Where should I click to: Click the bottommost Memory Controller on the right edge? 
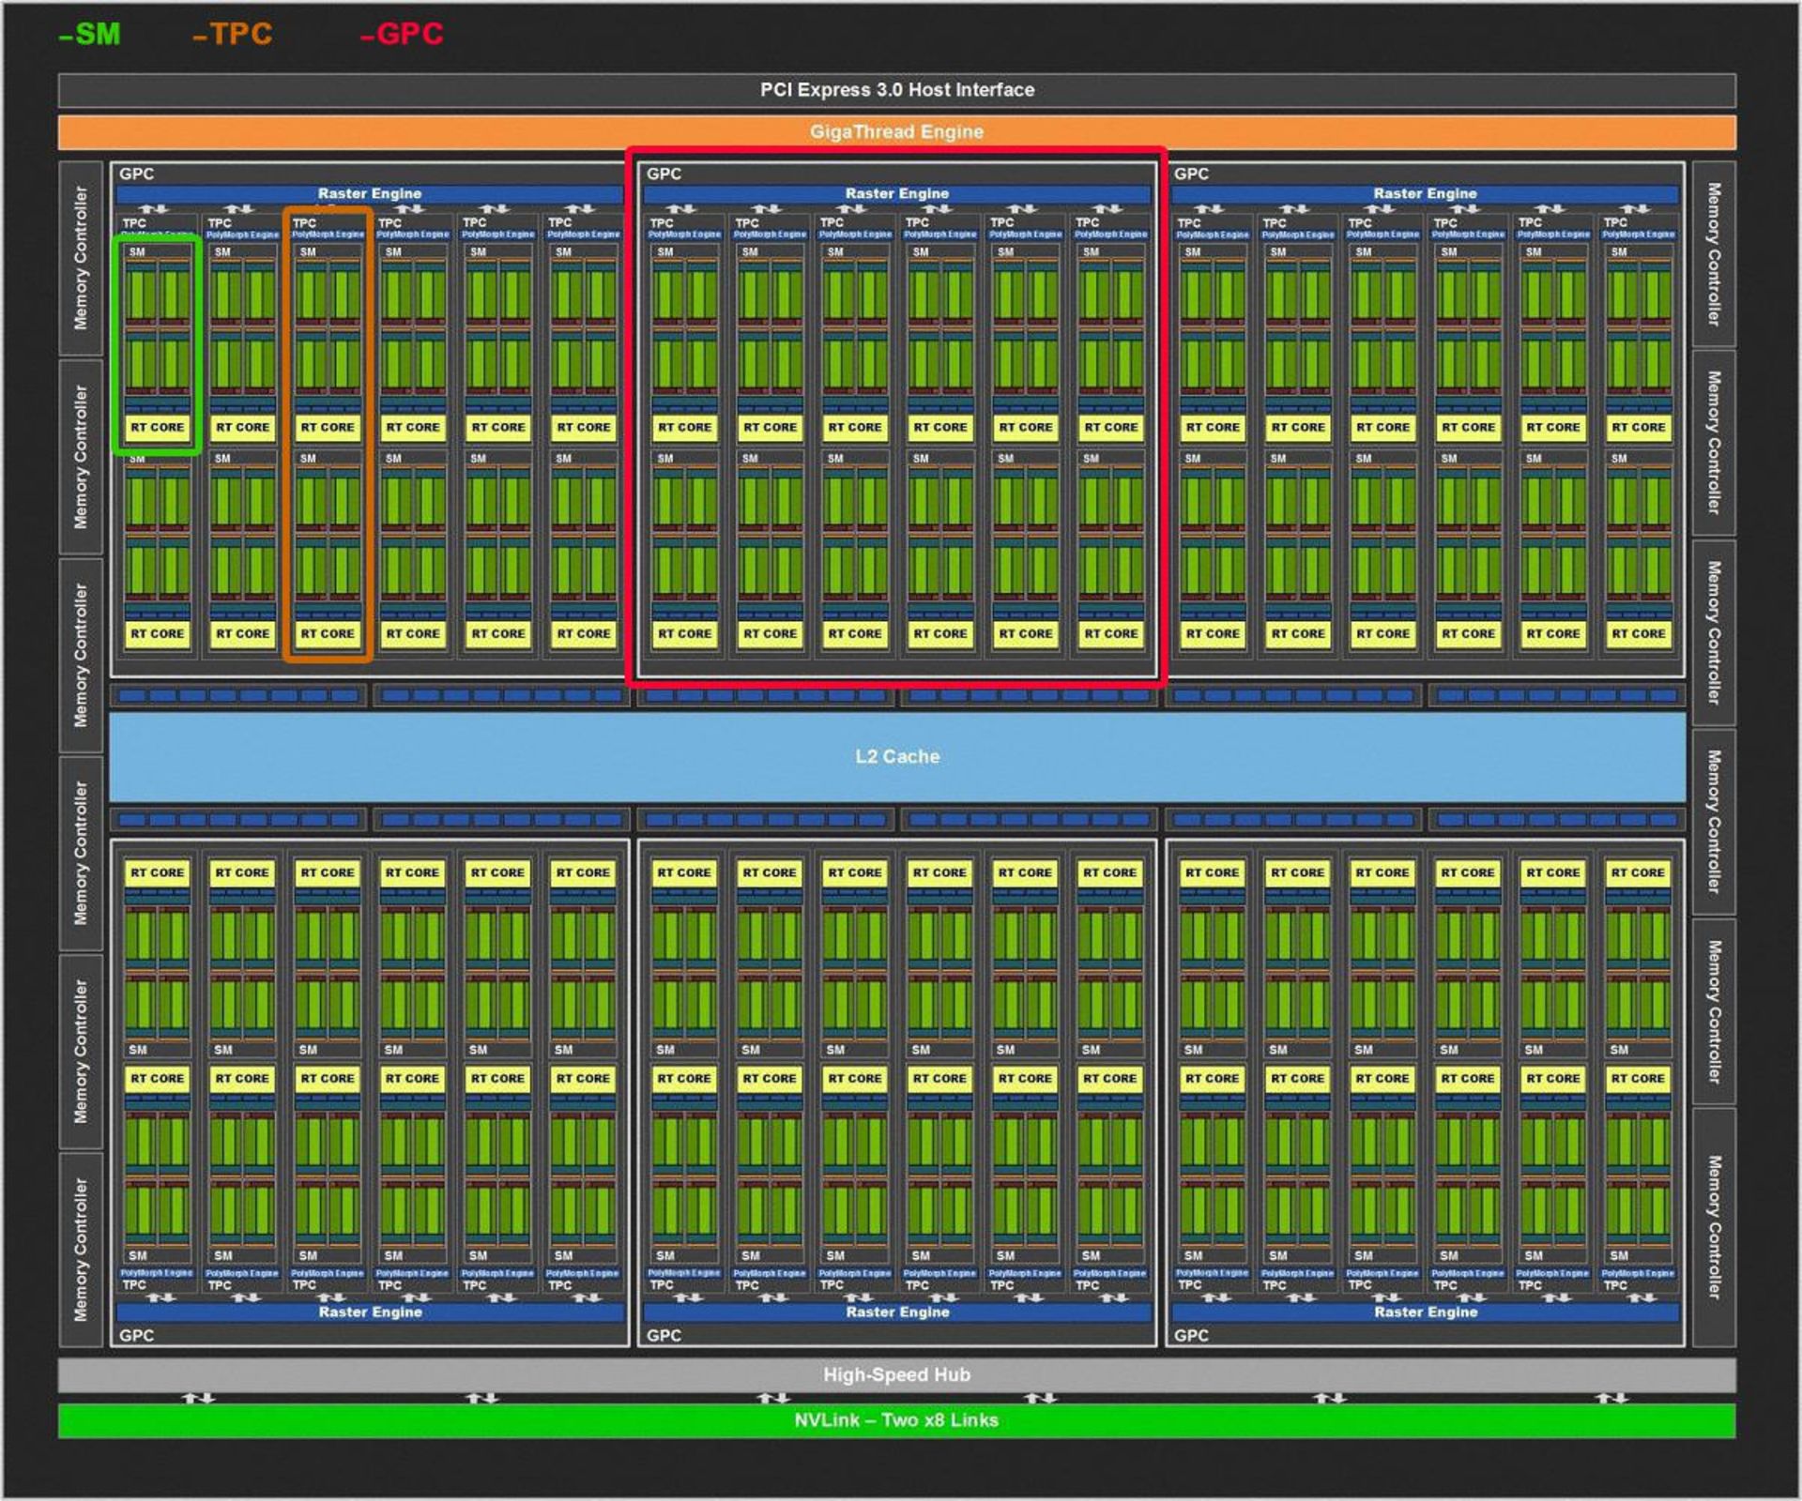[x=1714, y=1227]
